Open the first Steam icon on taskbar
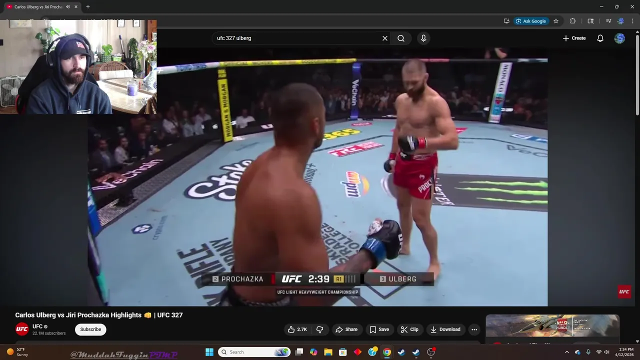Viewport: 640px width, 360px height. [401, 352]
